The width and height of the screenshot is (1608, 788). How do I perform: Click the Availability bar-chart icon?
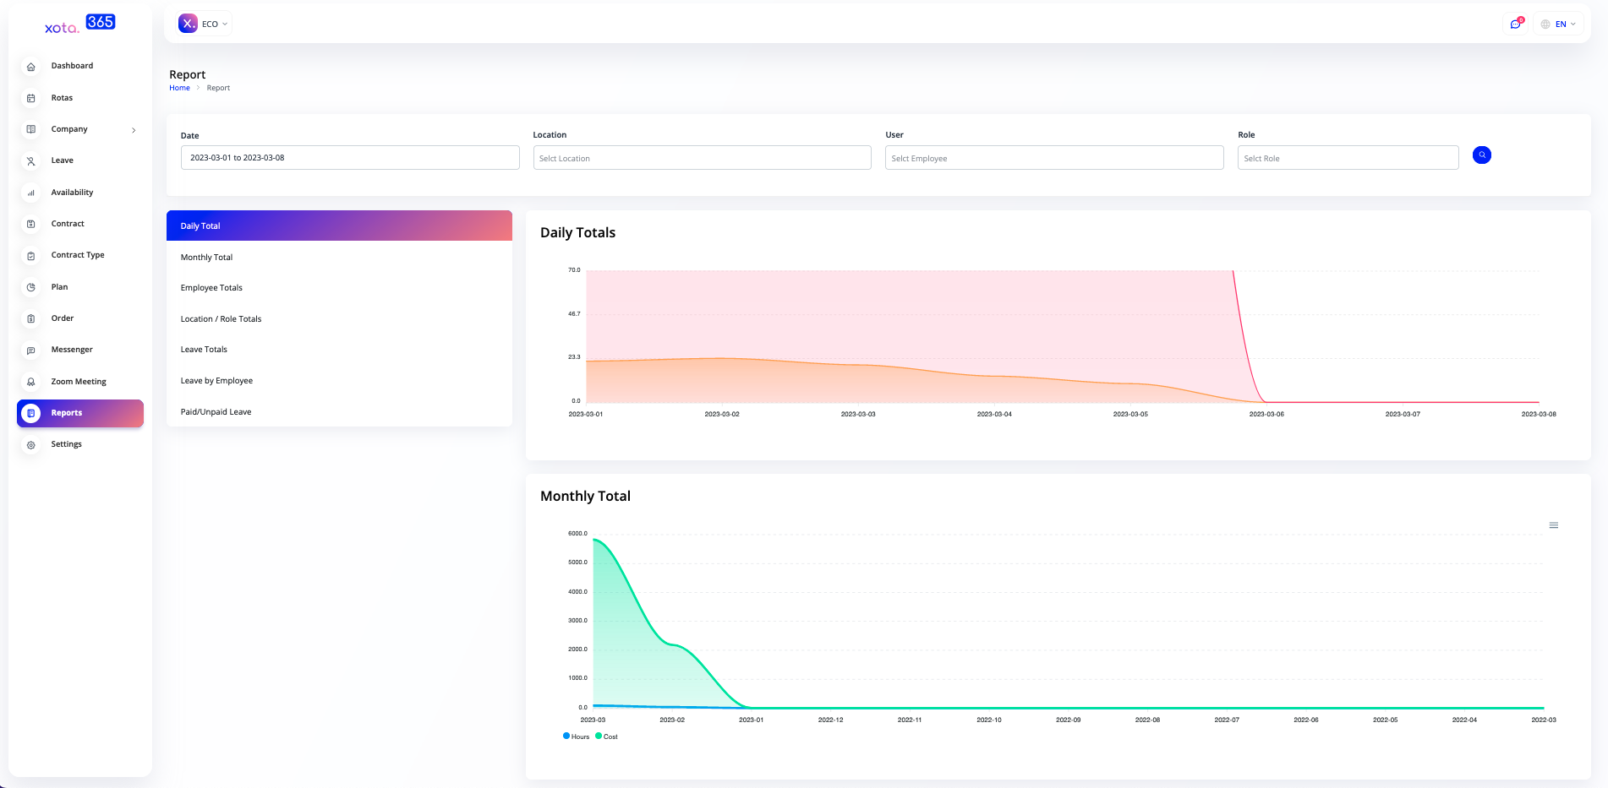click(31, 193)
